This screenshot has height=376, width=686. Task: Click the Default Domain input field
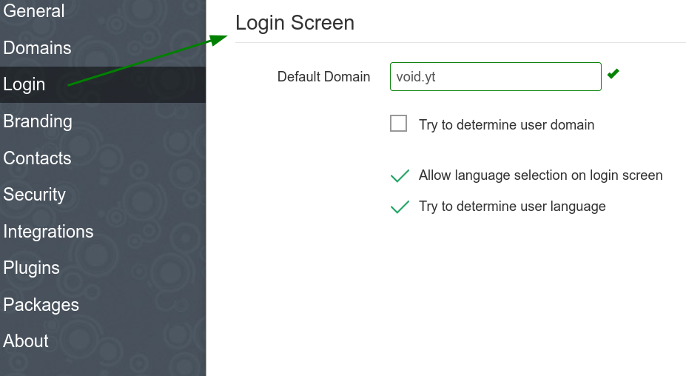(x=496, y=76)
